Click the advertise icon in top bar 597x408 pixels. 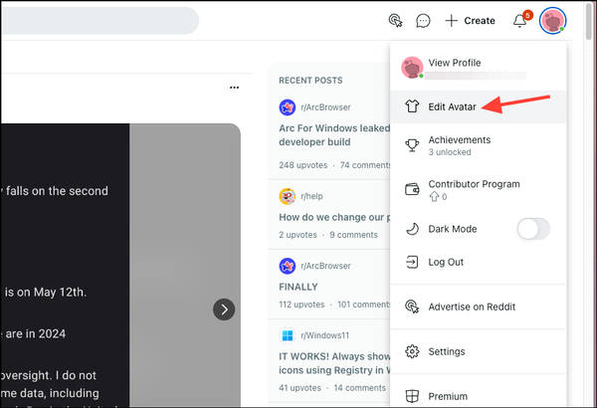click(395, 20)
